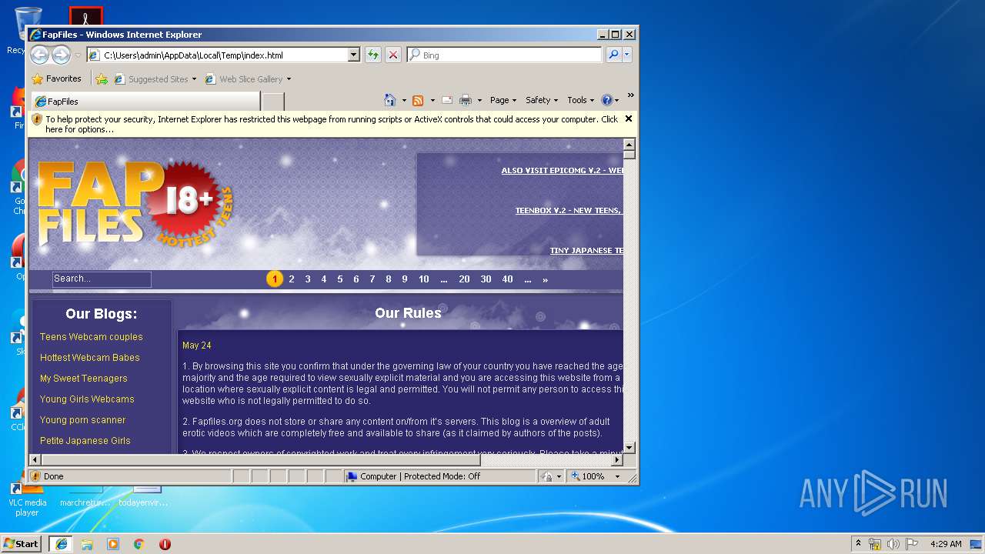Click Internet Explorer icon in taskbar
Screen dimensions: 985x554
click(x=62, y=544)
